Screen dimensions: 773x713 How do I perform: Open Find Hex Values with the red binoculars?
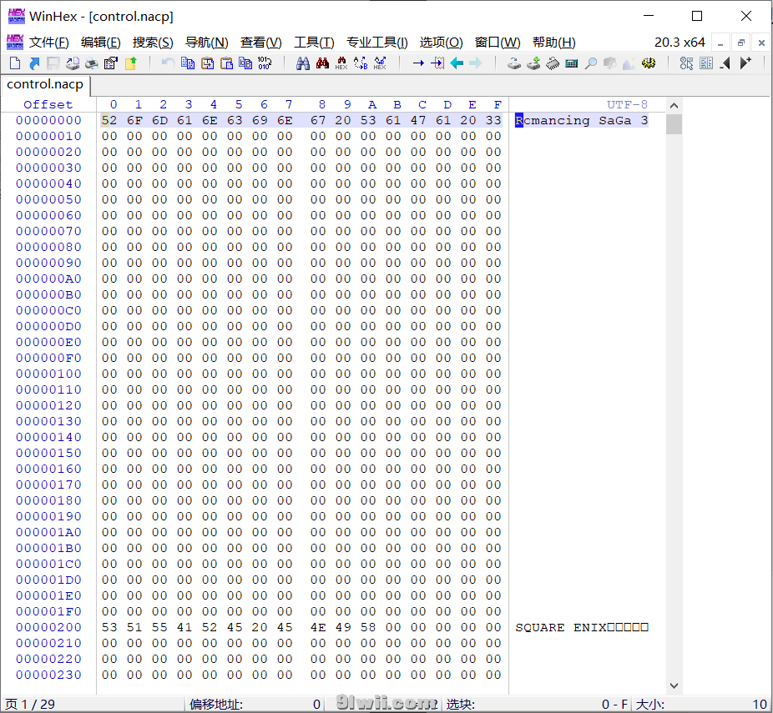point(322,63)
